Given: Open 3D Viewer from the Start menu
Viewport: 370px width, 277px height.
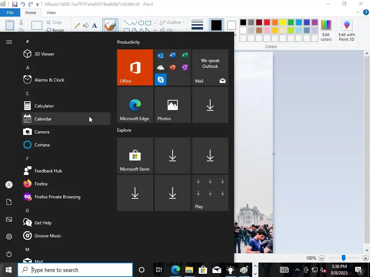Looking at the screenshot, I should (x=66, y=54).
